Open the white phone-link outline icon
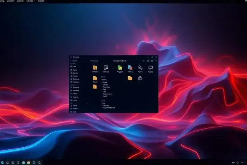This screenshot has width=247, height=165. click(x=140, y=68)
